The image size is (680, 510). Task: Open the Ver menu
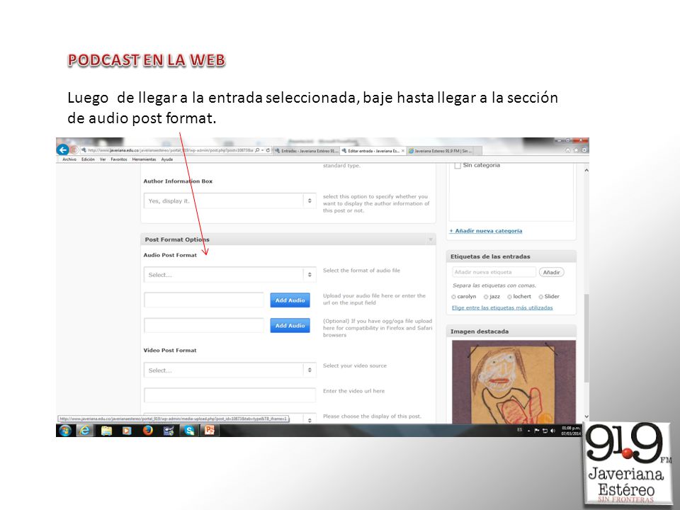point(103,159)
